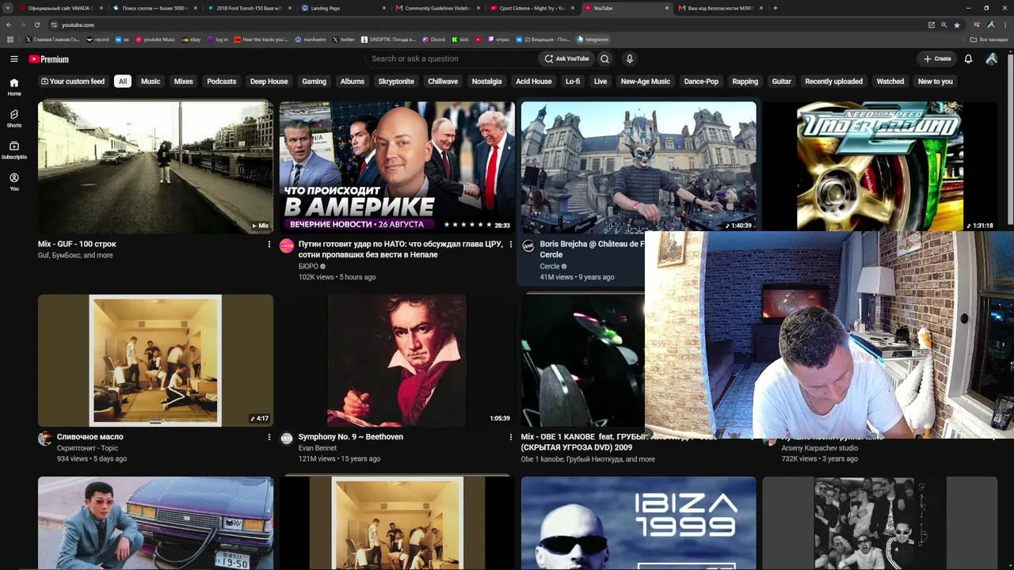The width and height of the screenshot is (1014, 570).
Task: Open the youtube Music bookmark
Action: 156,40
